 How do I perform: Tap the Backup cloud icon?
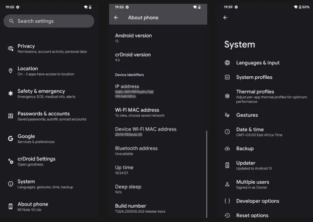pyautogui.click(x=227, y=149)
